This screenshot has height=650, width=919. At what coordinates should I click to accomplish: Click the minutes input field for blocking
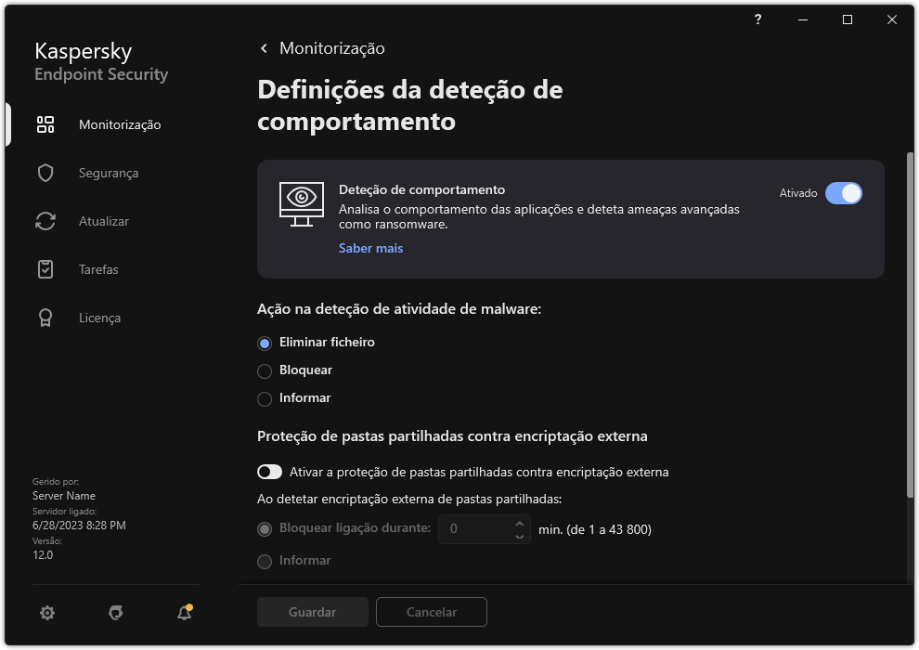pyautogui.click(x=475, y=529)
